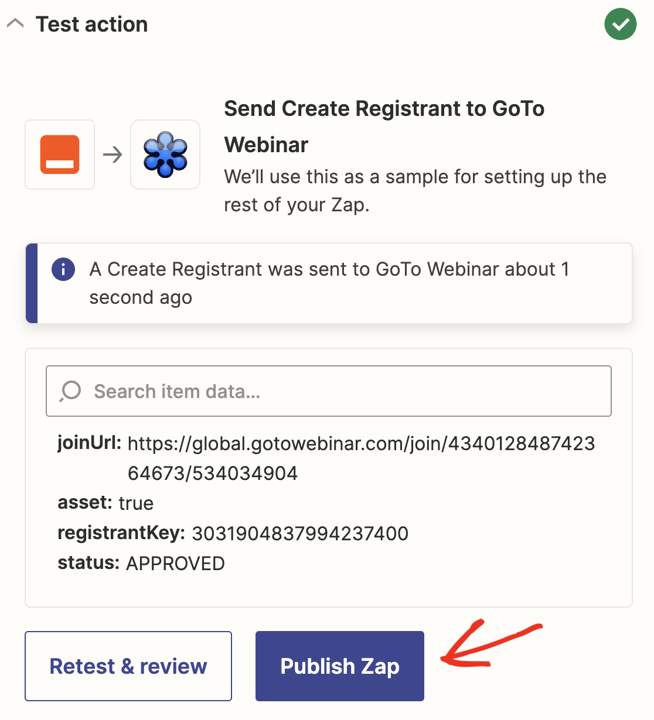Collapse the Test action section chevron

[15, 24]
